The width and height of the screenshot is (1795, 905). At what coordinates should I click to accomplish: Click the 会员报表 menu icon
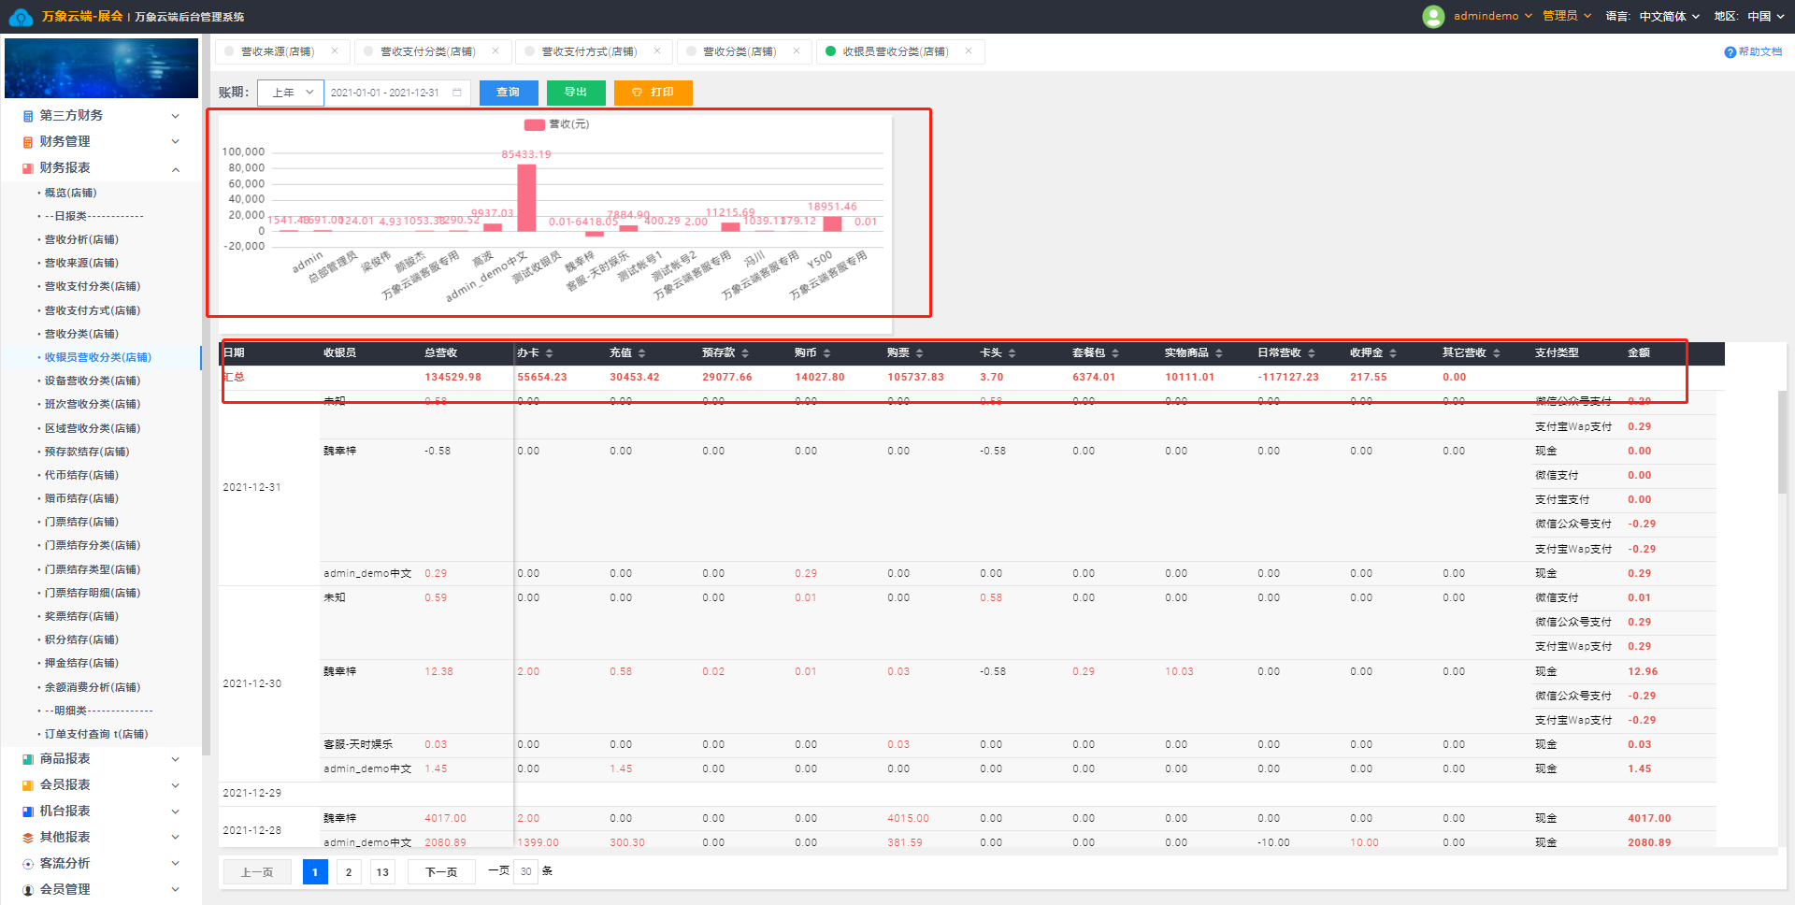28,785
